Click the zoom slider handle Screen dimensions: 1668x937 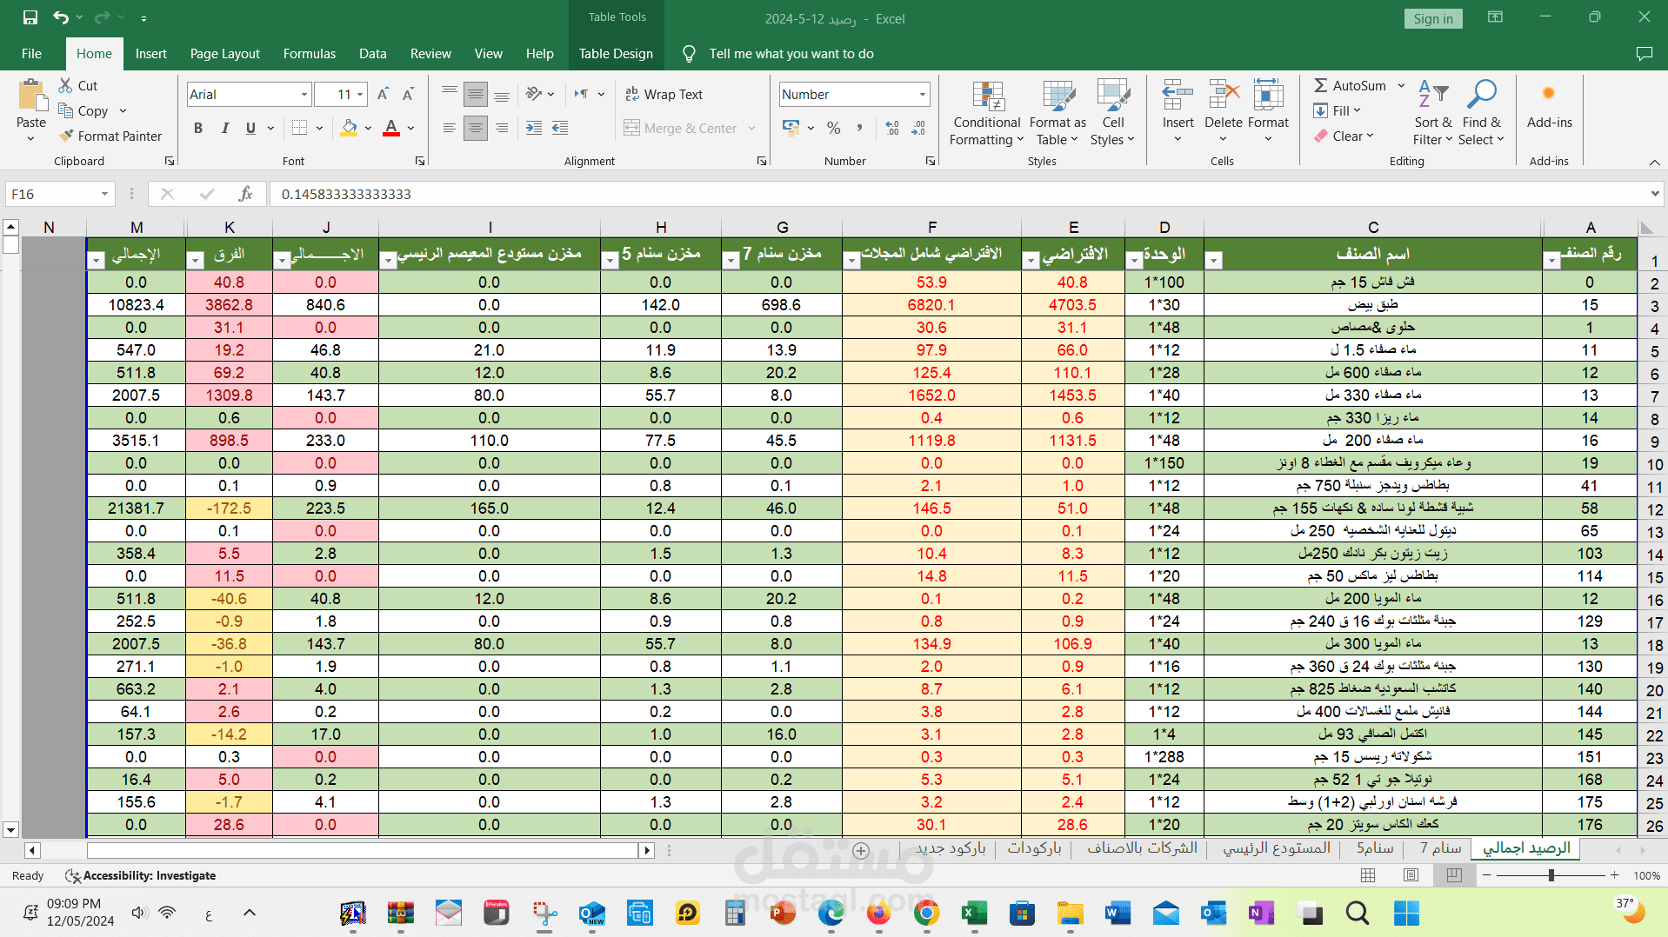[x=1551, y=875]
